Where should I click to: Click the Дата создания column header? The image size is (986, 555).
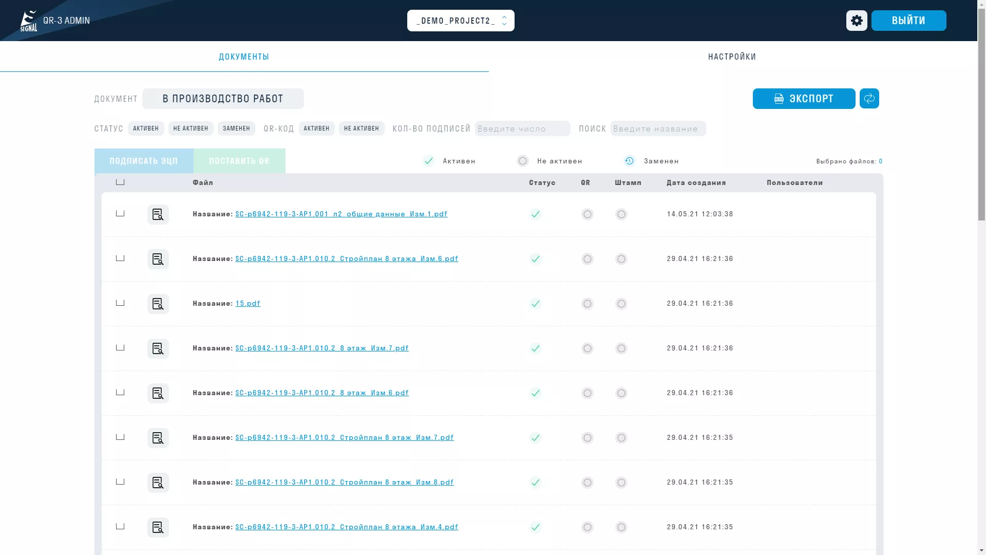point(696,182)
